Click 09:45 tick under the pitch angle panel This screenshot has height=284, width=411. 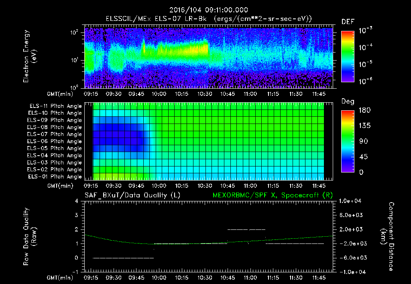click(136, 186)
